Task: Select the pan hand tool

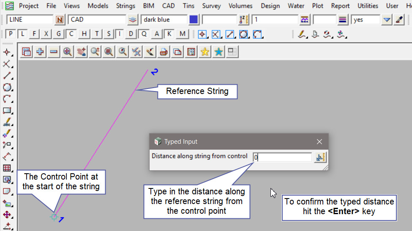Action: click(x=81, y=52)
